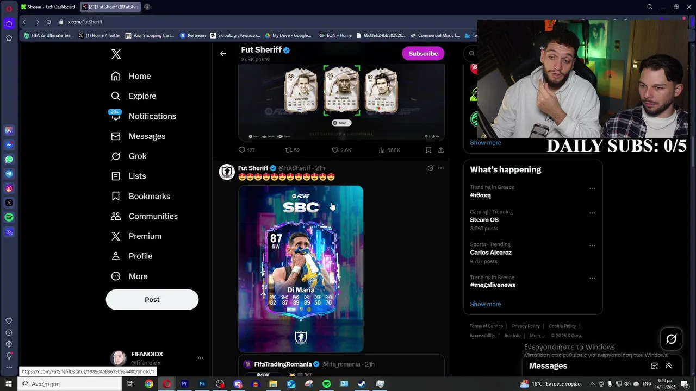Screen dimensions: 696x391
Task: Like the tweet with 2.6K likes
Action: pos(341,150)
